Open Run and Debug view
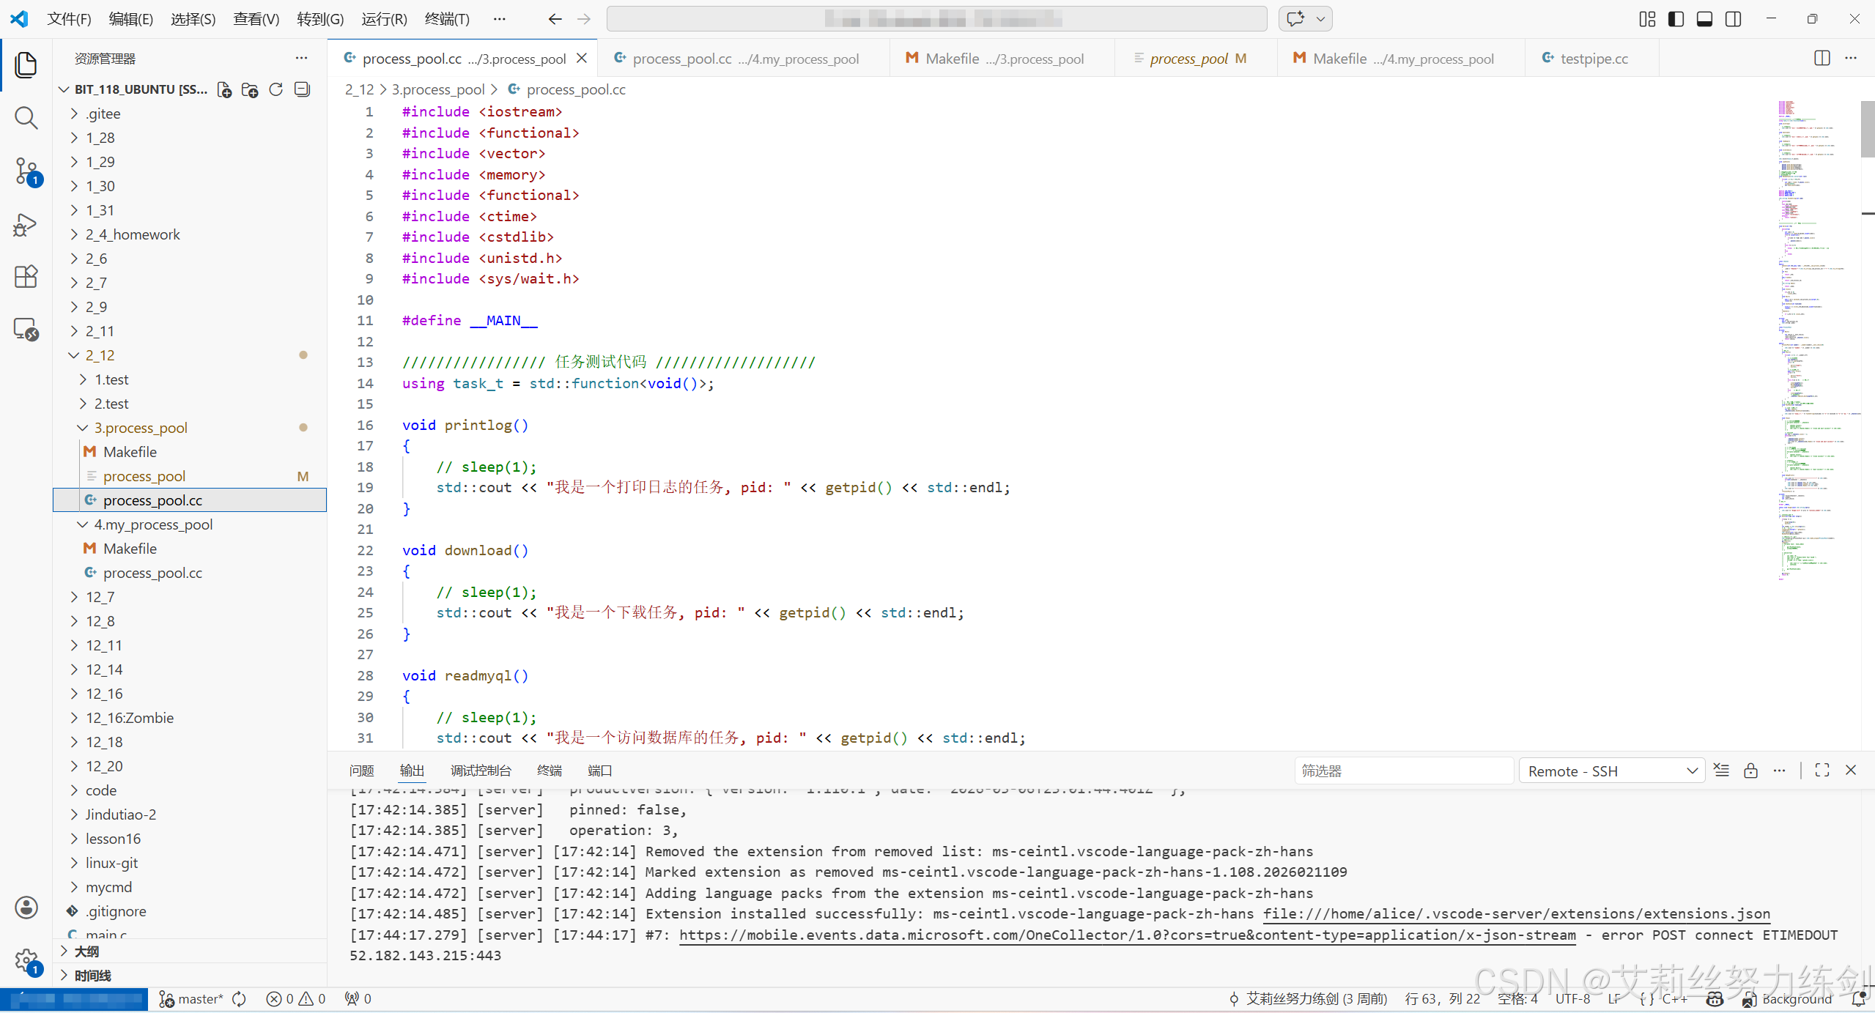Image resolution: width=1875 pixels, height=1013 pixels. 26,224
